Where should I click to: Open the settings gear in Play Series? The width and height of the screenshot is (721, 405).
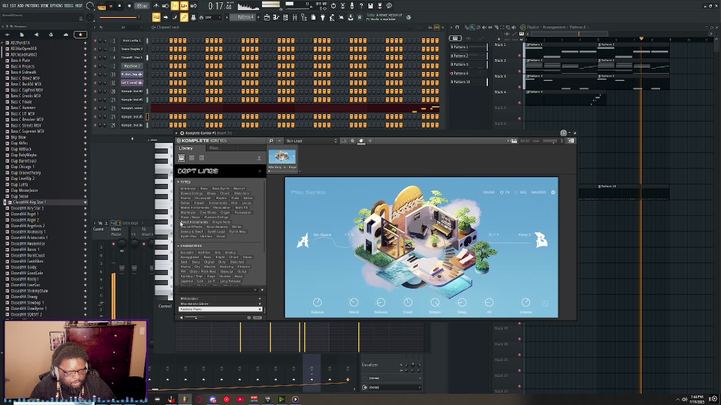(553, 192)
